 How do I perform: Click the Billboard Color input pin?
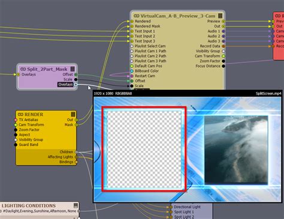pyautogui.click(x=132, y=71)
